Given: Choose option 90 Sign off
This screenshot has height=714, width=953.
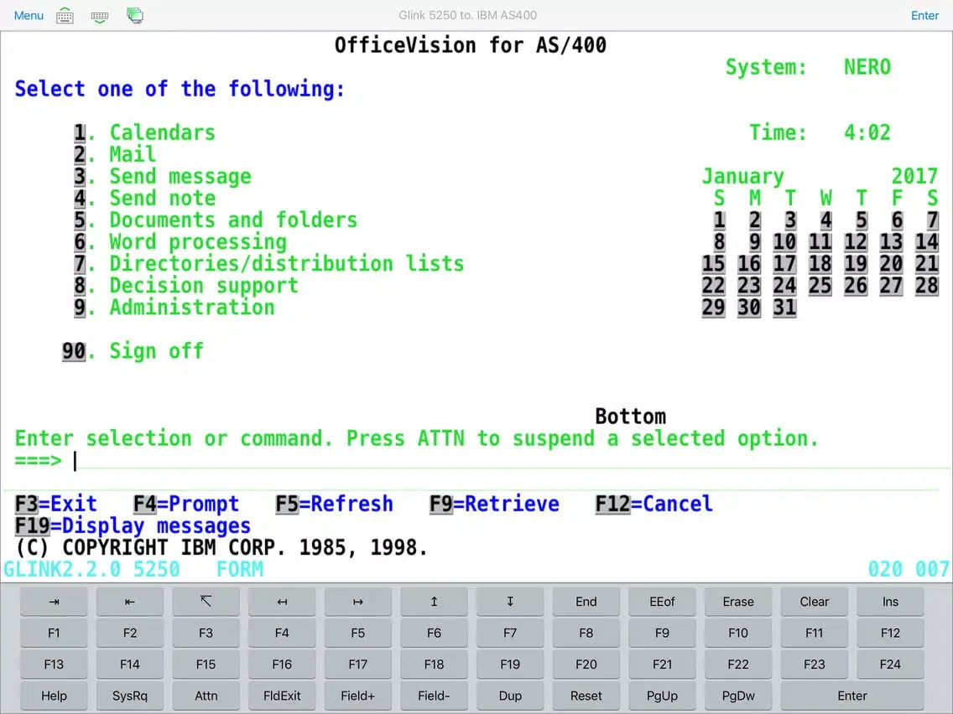Looking at the screenshot, I should click(133, 351).
